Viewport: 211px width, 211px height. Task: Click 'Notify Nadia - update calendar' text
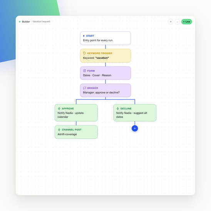pos(70,115)
